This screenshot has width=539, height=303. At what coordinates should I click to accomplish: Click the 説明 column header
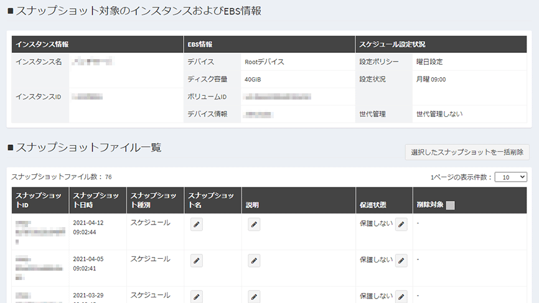(x=252, y=205)
